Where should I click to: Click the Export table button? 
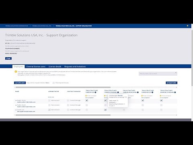(172, 83)
